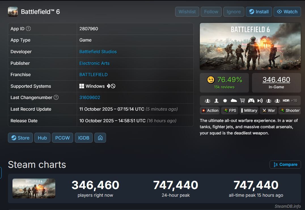Click the 747,440 24-hour peak figure
Image resolution: width=305 pixels, height=210 pixels.
pos(176,185)
